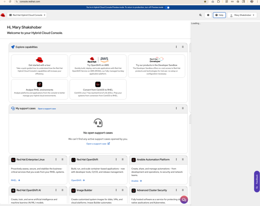Click the Advanced Cluster Security card icon

134,190
